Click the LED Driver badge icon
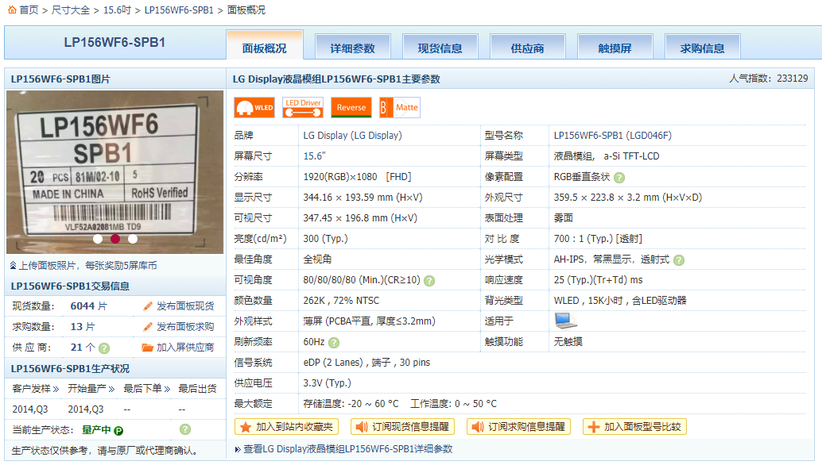822x465 pixels. point(303,108)
